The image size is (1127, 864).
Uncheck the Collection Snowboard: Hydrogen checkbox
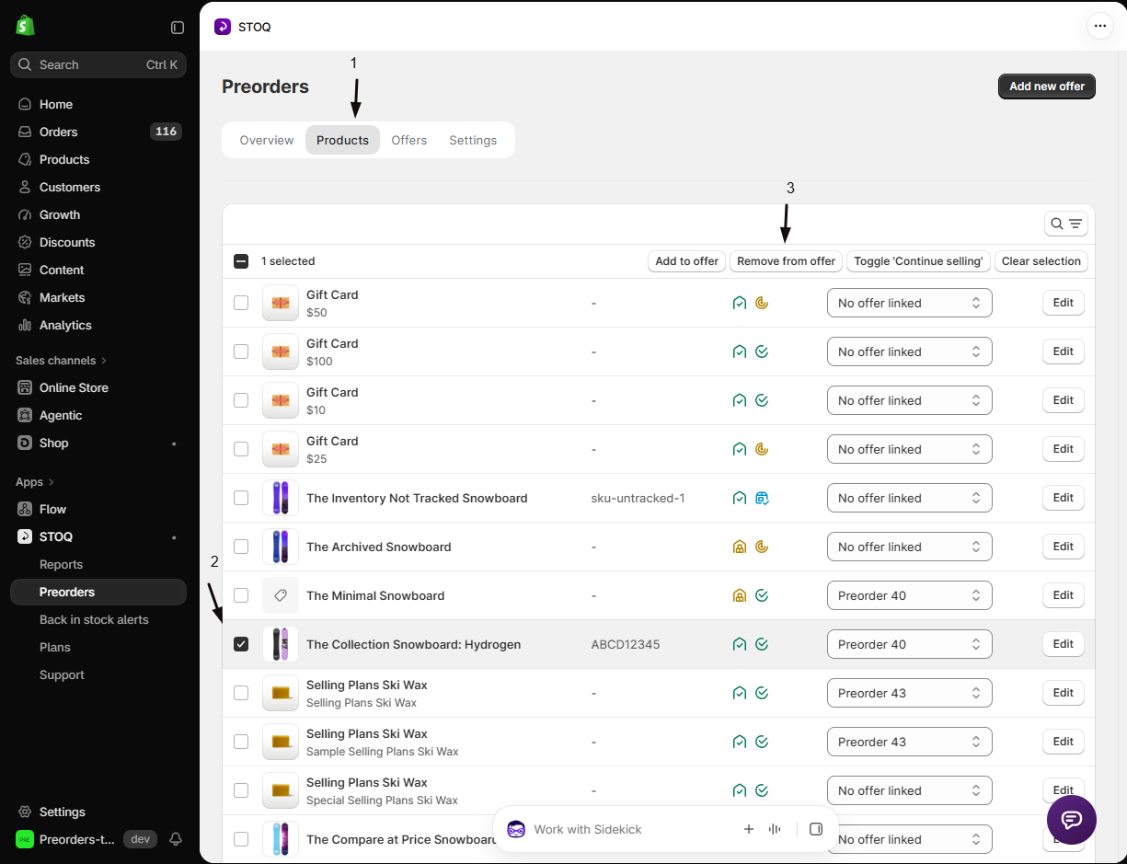[x=241, y=644]
